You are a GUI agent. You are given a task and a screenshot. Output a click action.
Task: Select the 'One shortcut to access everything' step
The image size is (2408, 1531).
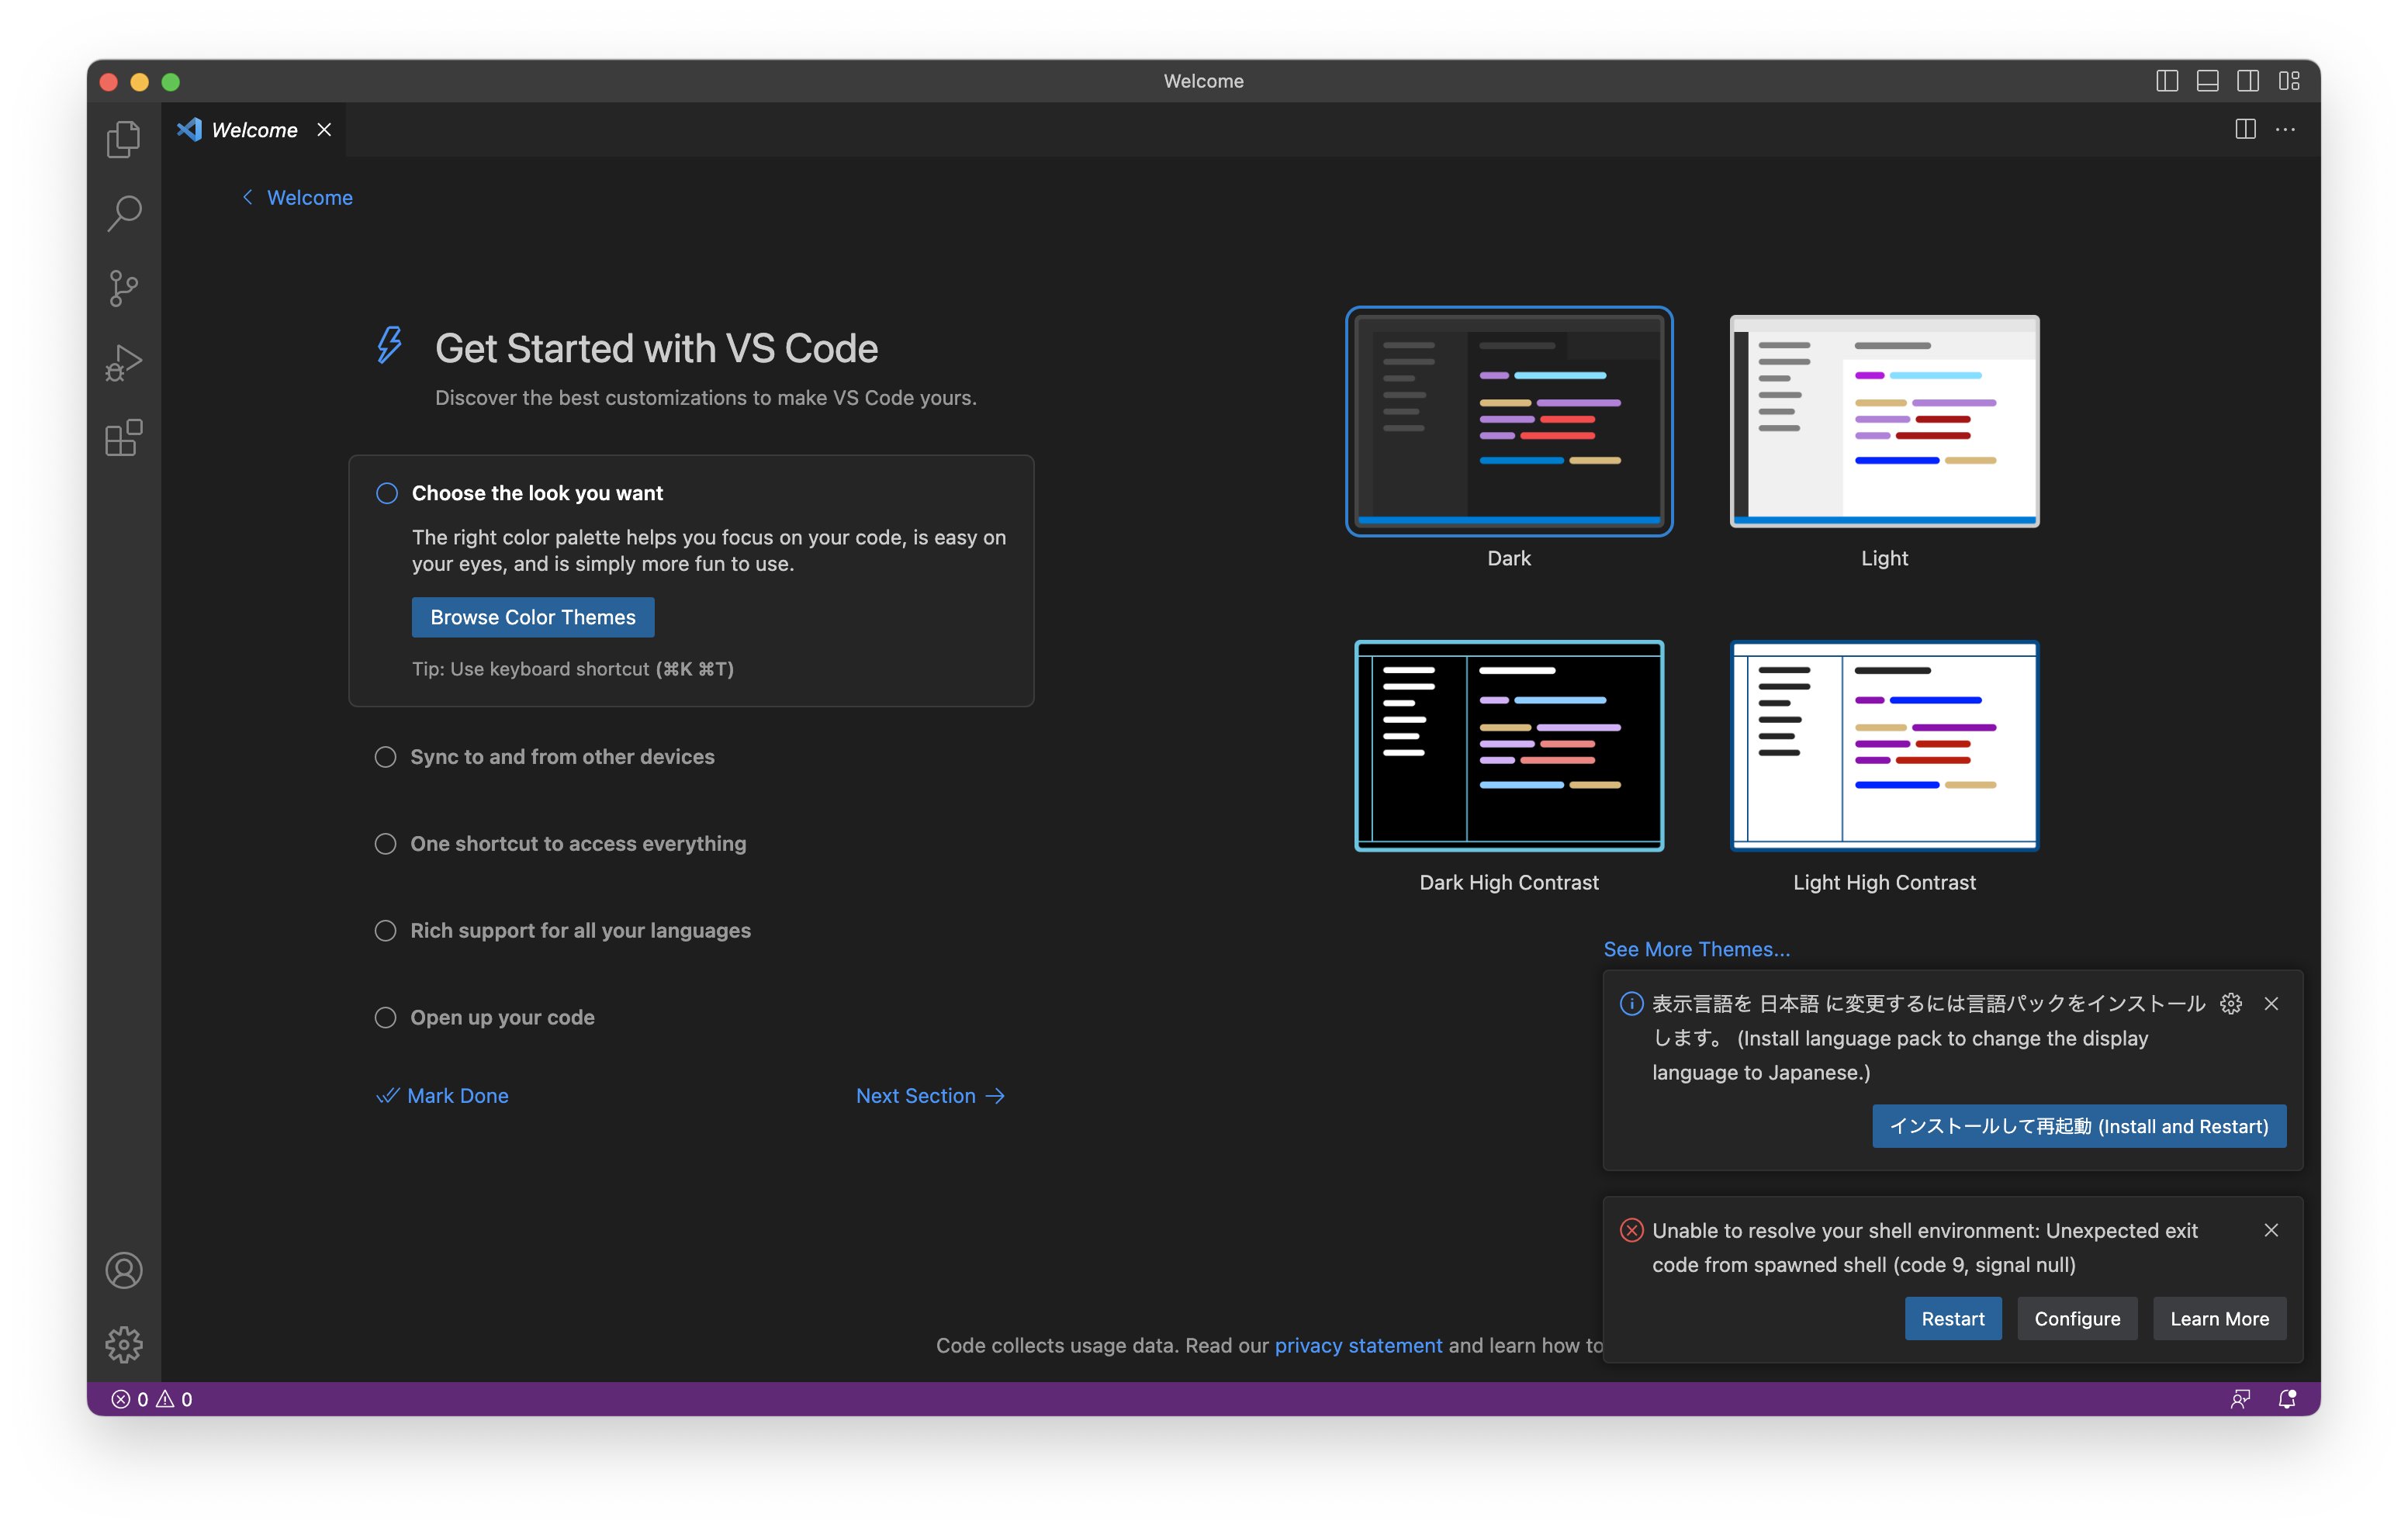click(x=578, y=844)
